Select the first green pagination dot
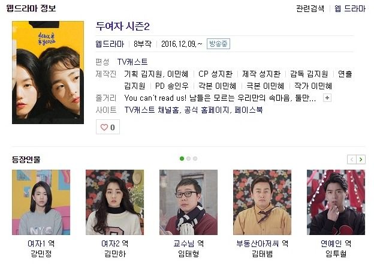The width and height of the screenshot is (374, 271). 182,159
